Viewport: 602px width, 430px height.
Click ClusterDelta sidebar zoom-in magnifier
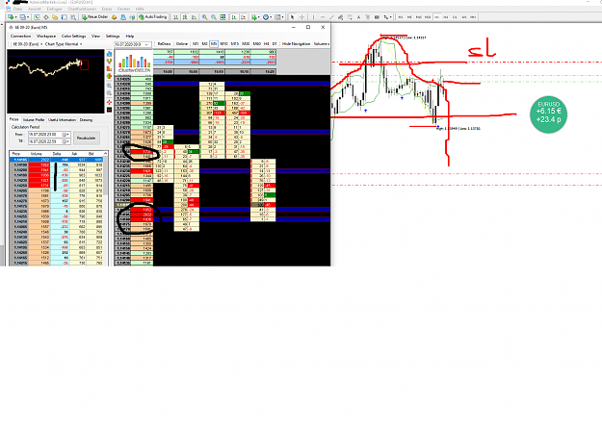click(109, 86)
